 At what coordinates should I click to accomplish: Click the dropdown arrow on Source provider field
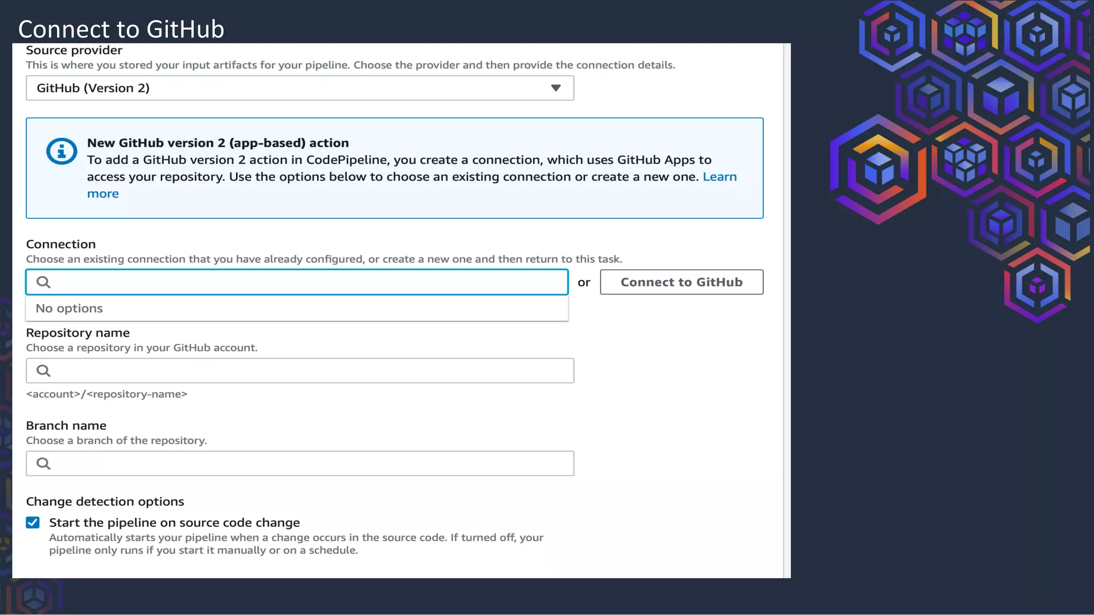pos(556,88)
